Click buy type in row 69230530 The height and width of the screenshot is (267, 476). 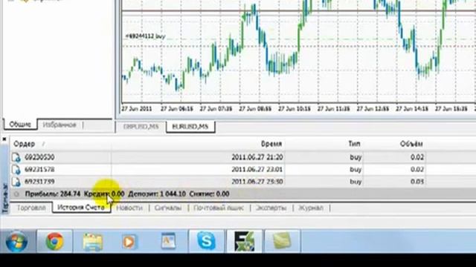[x=356, y=157]
